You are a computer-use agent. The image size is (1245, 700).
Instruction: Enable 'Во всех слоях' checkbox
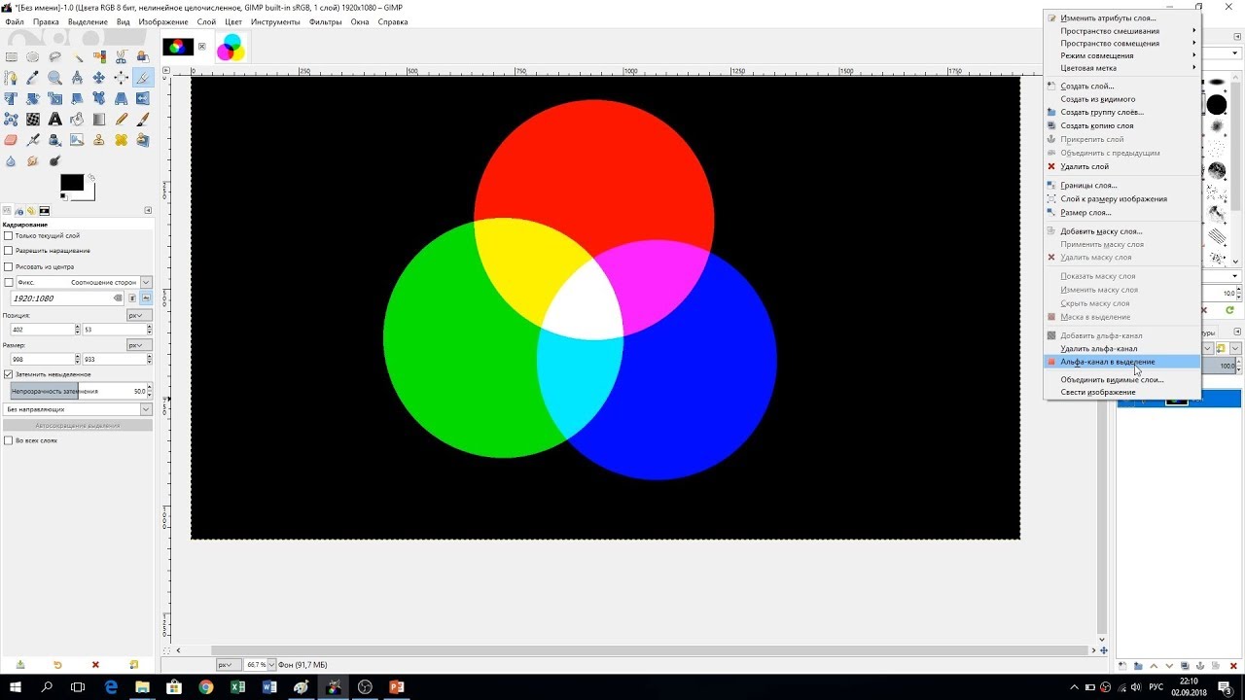pyautogui.click(x=9, y=440)
